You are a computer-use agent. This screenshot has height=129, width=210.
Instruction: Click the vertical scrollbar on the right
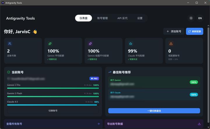[208, 75]
